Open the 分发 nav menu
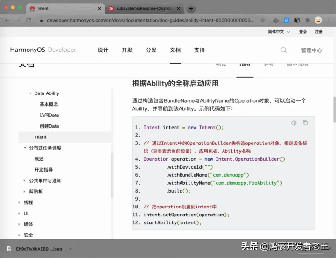This screenshot has width=336, height=258. click(x=151, y=50)
